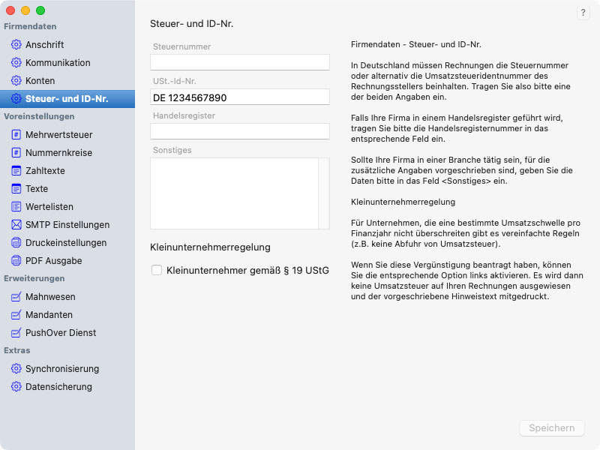Go to Nummernkreise settings

[58, 153]
